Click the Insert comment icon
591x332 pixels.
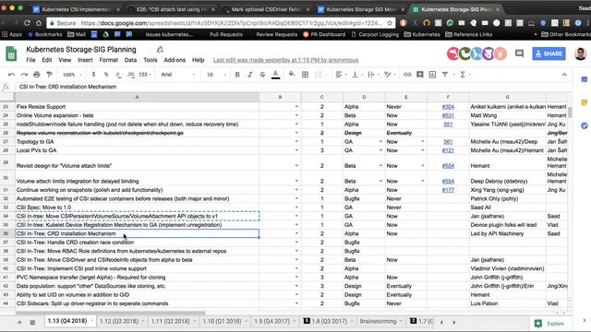pos(419,75)
